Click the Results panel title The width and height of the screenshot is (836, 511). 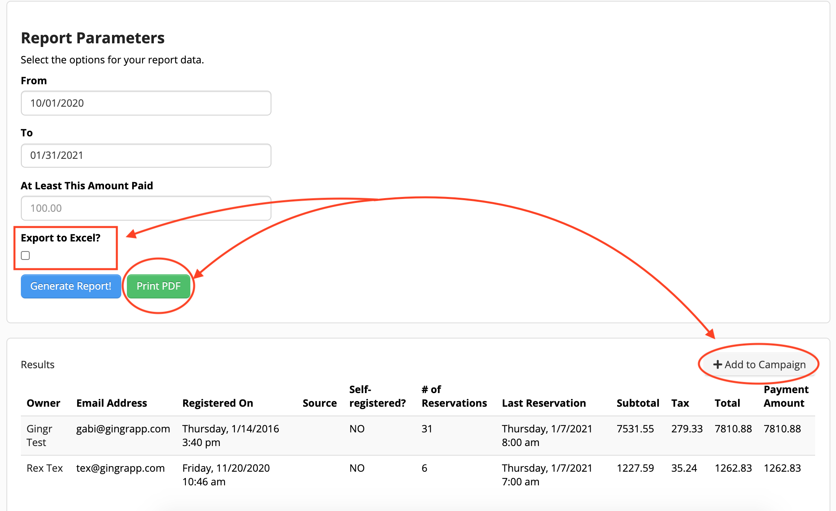click(38, 364)
